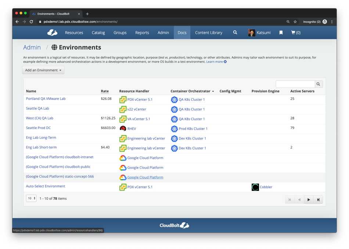Open the shopping cart (0)
Screen dimensions: 349x249
pos(296,32)
